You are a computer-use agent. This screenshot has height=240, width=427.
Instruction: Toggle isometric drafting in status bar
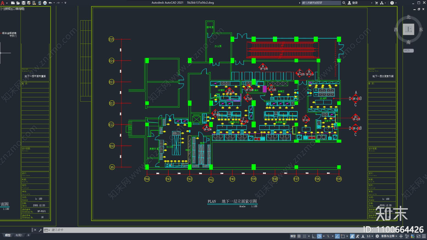point(328,236)
